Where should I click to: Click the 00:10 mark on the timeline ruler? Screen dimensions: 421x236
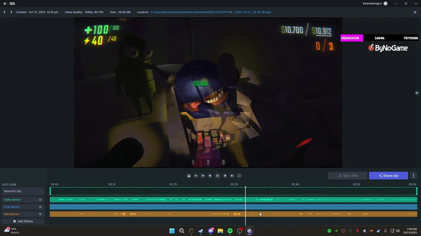pos(112,185)
